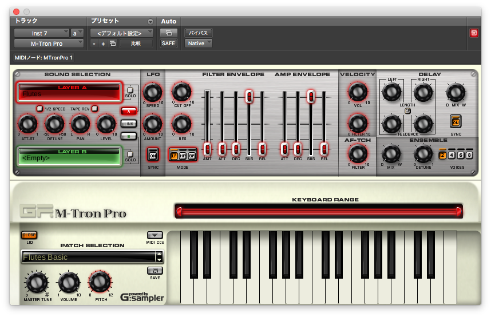
Task: Click the Delay Right Length knob
Action: click(423, 92)
